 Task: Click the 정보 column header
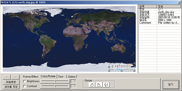(169, 7)
